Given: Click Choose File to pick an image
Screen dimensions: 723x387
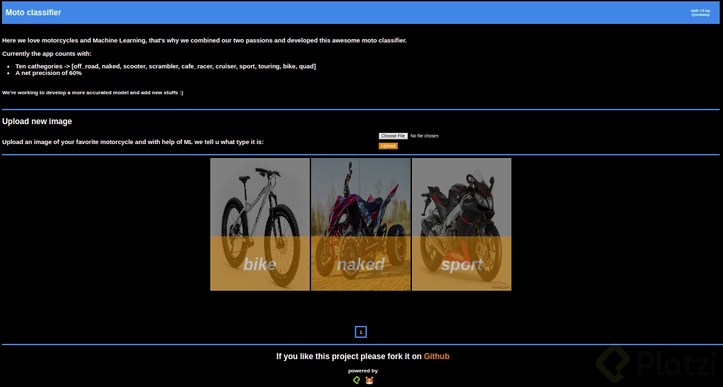Looking at the screenshot, I should coord(393,135).
